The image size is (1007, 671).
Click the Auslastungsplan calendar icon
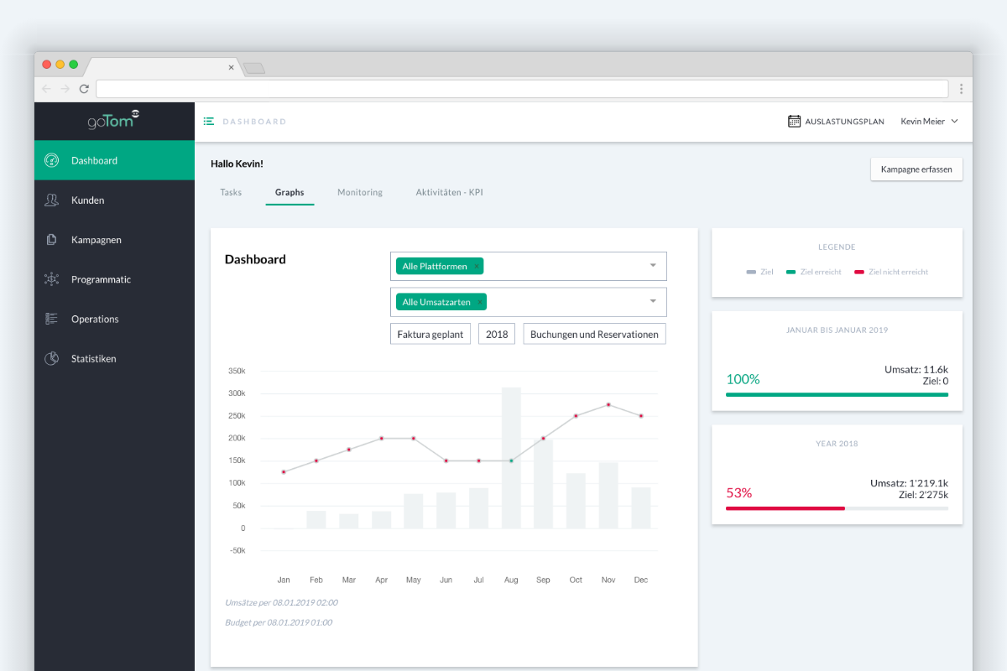click(794, 122)
